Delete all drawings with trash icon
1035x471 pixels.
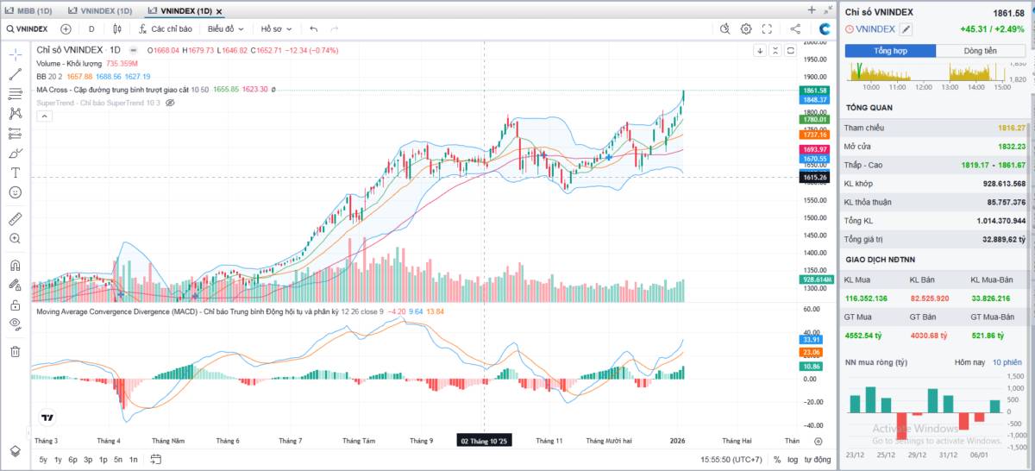point(15,351)
